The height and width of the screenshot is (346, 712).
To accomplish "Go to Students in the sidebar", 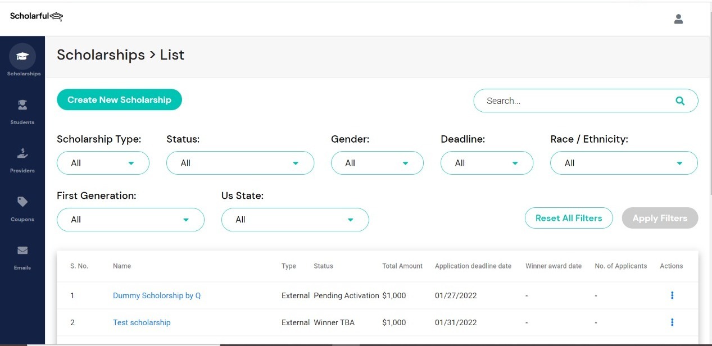I will pyautogui.click(x=22, y=106).
